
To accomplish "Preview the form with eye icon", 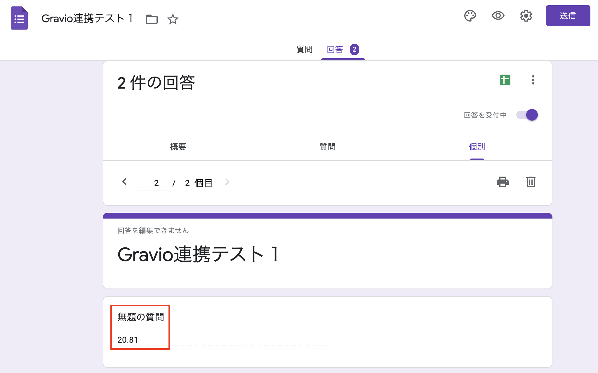I will tap(498, 16).
